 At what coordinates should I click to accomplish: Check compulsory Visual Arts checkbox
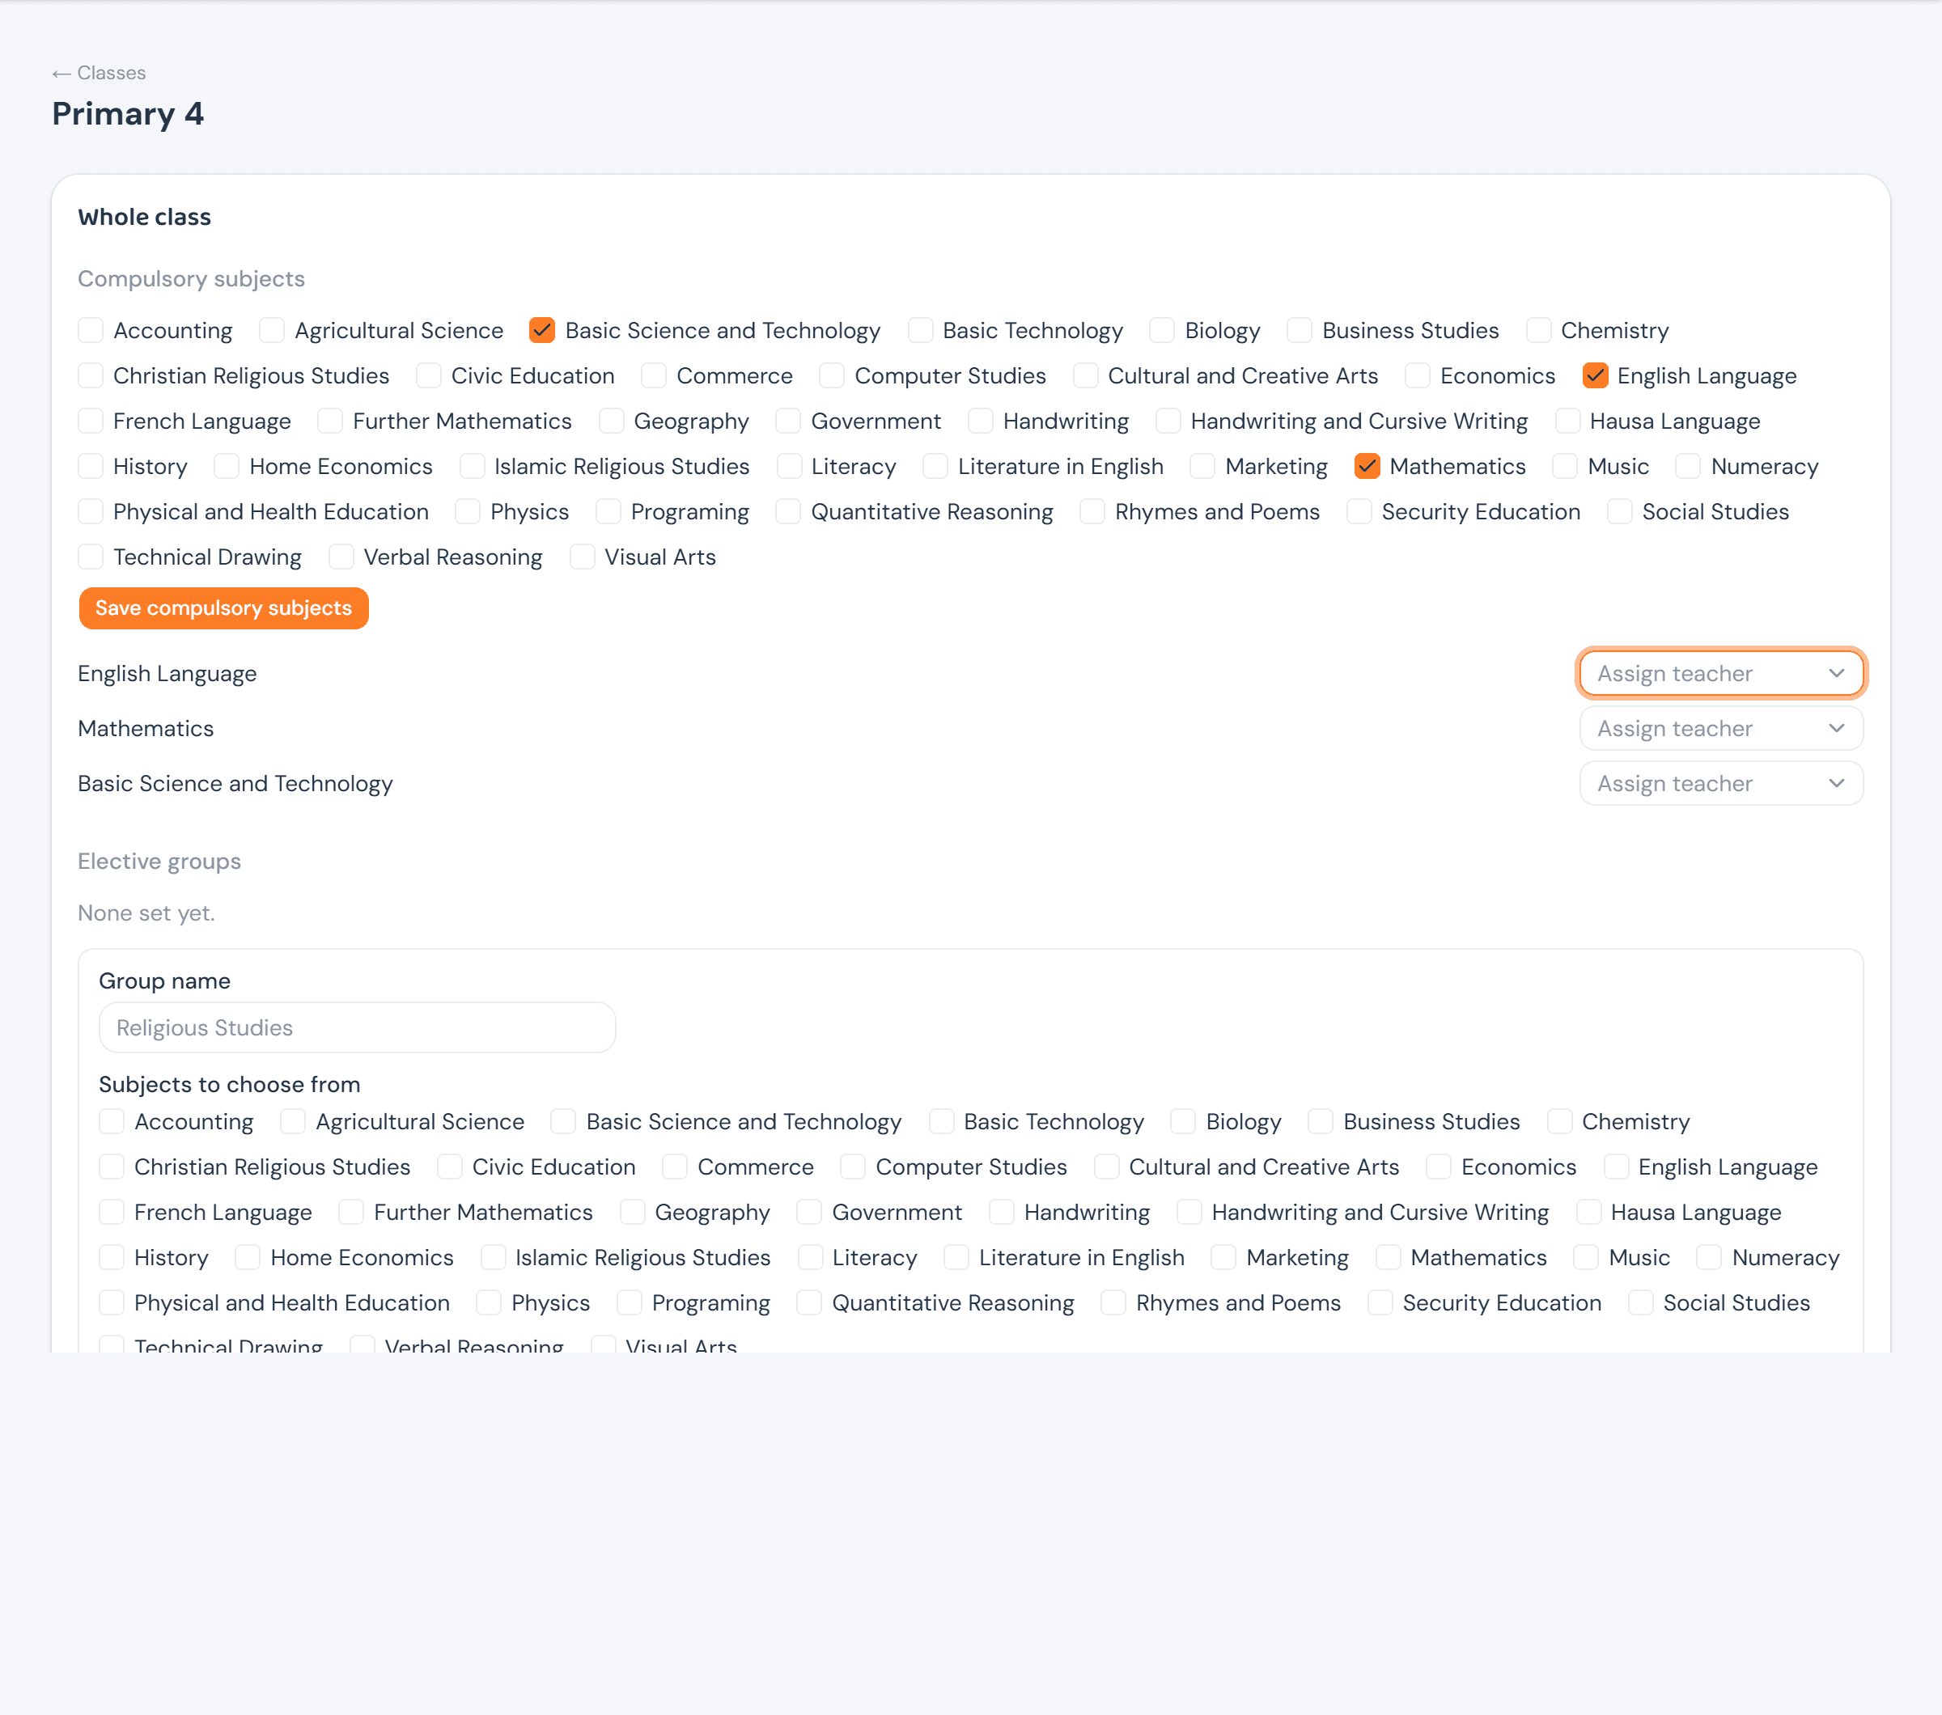583,557
